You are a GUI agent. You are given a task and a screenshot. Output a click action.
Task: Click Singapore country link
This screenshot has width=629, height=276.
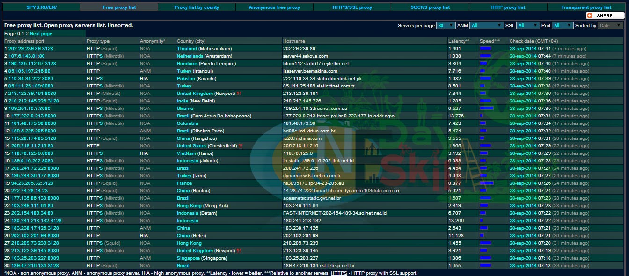188,258
